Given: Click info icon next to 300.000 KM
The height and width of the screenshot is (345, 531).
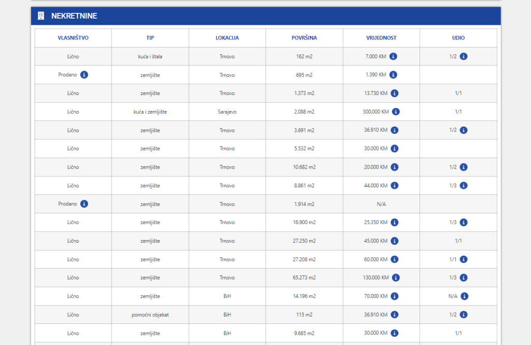Looking at the screenshot, I should coord(396,112).
